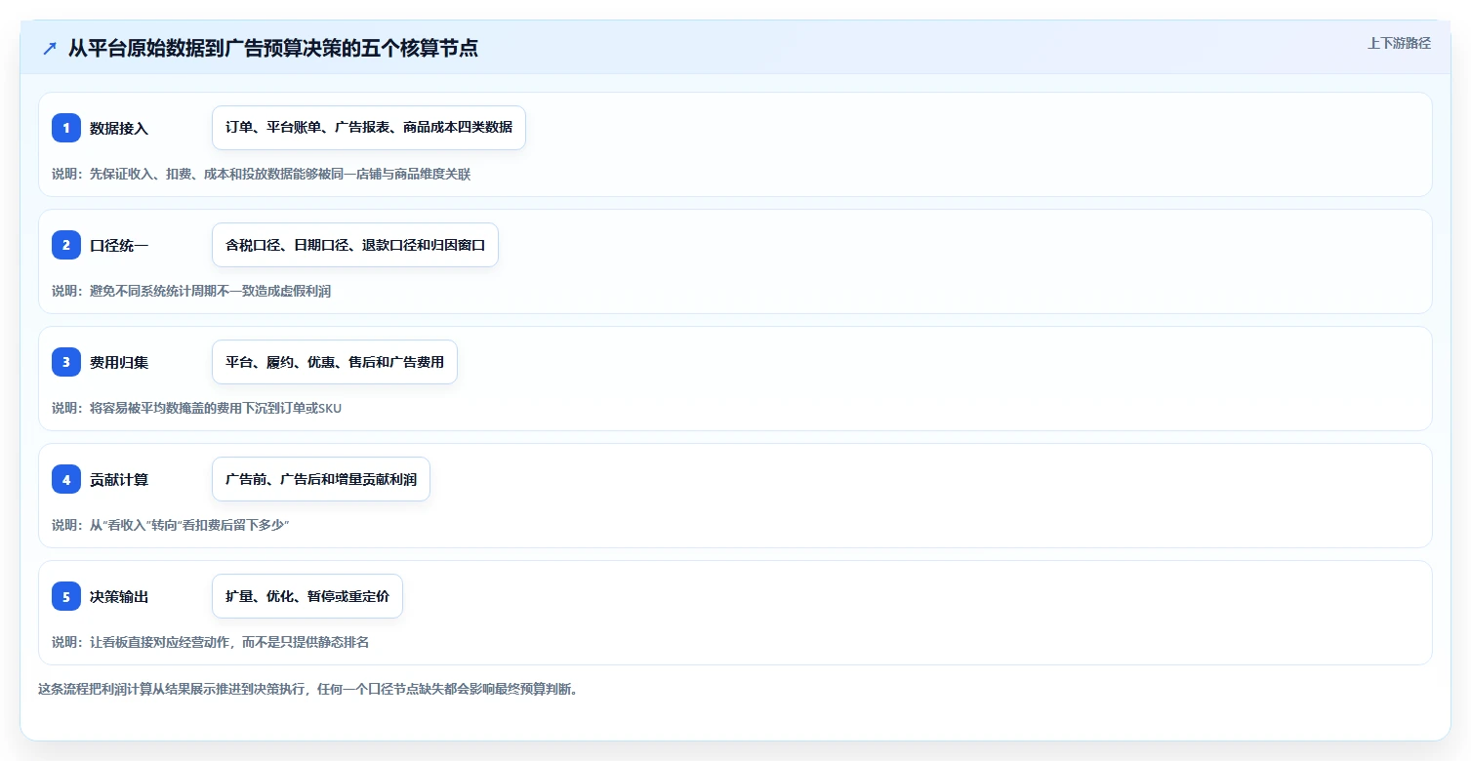Image resolution: width=1471 pixels, height=761 pixels.
Task: Click the 扩量、优化、暂停或重定价 chip
Action: pos(307,596)
